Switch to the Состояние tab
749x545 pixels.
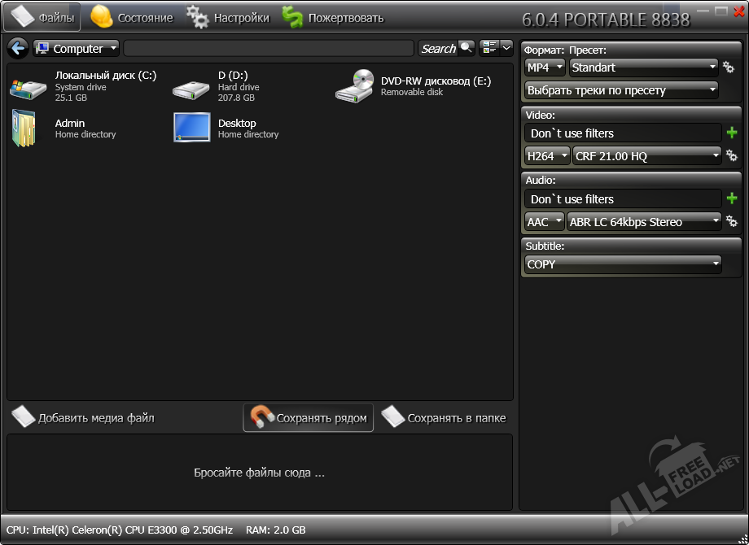click(132, 17)
